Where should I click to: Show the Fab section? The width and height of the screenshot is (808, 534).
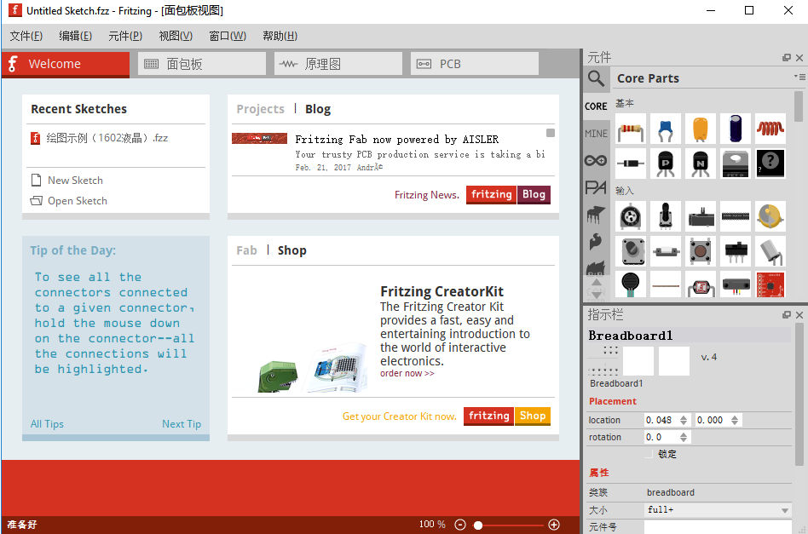tap(246, 250)
